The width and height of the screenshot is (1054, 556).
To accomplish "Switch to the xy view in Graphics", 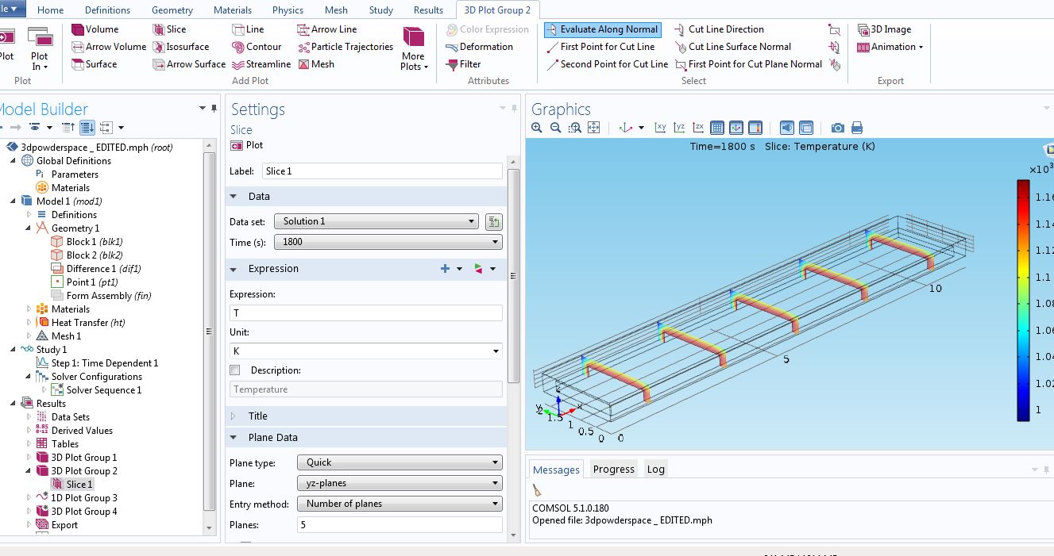I will [660, 128].
